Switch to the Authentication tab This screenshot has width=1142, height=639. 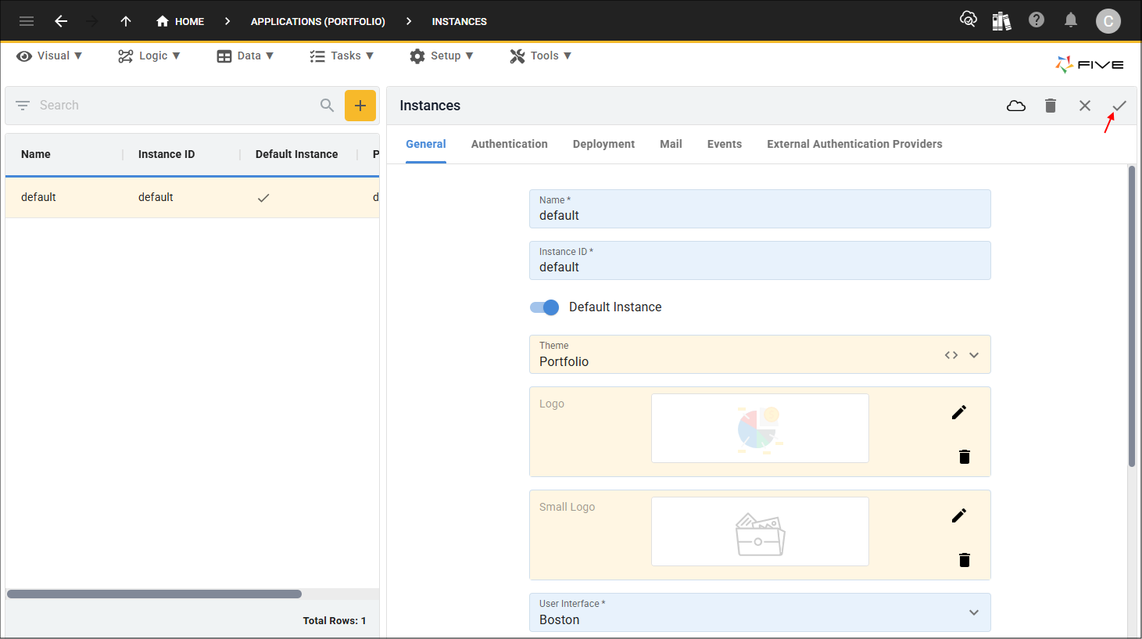pos(510,144)
